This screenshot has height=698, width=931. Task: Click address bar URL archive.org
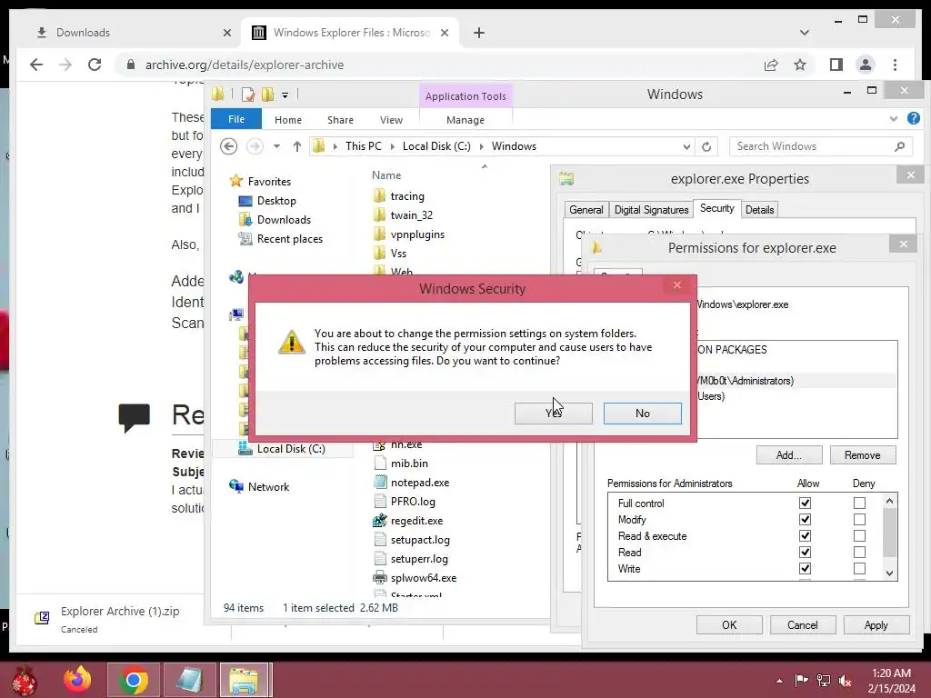click(244, 65)
